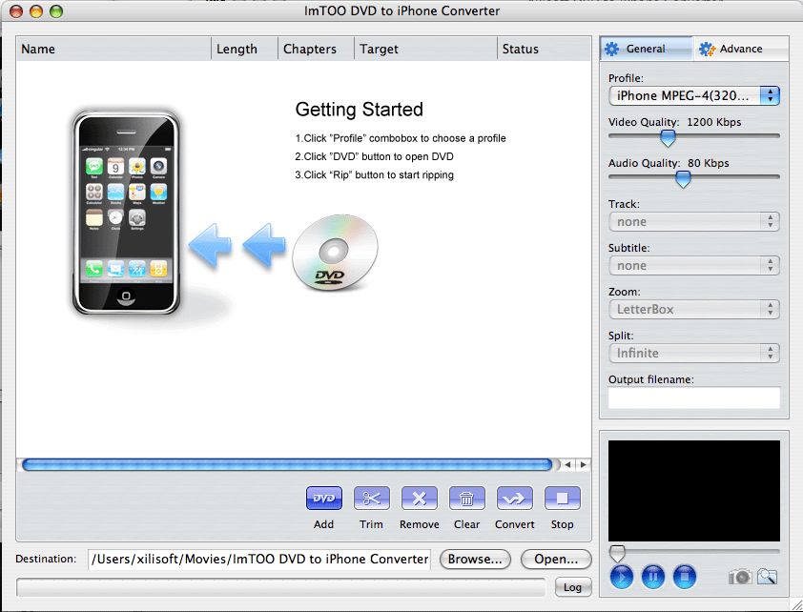Open the Zoom LetterBox dropdown
Screen dimensions: 803x612
(694, 310)
